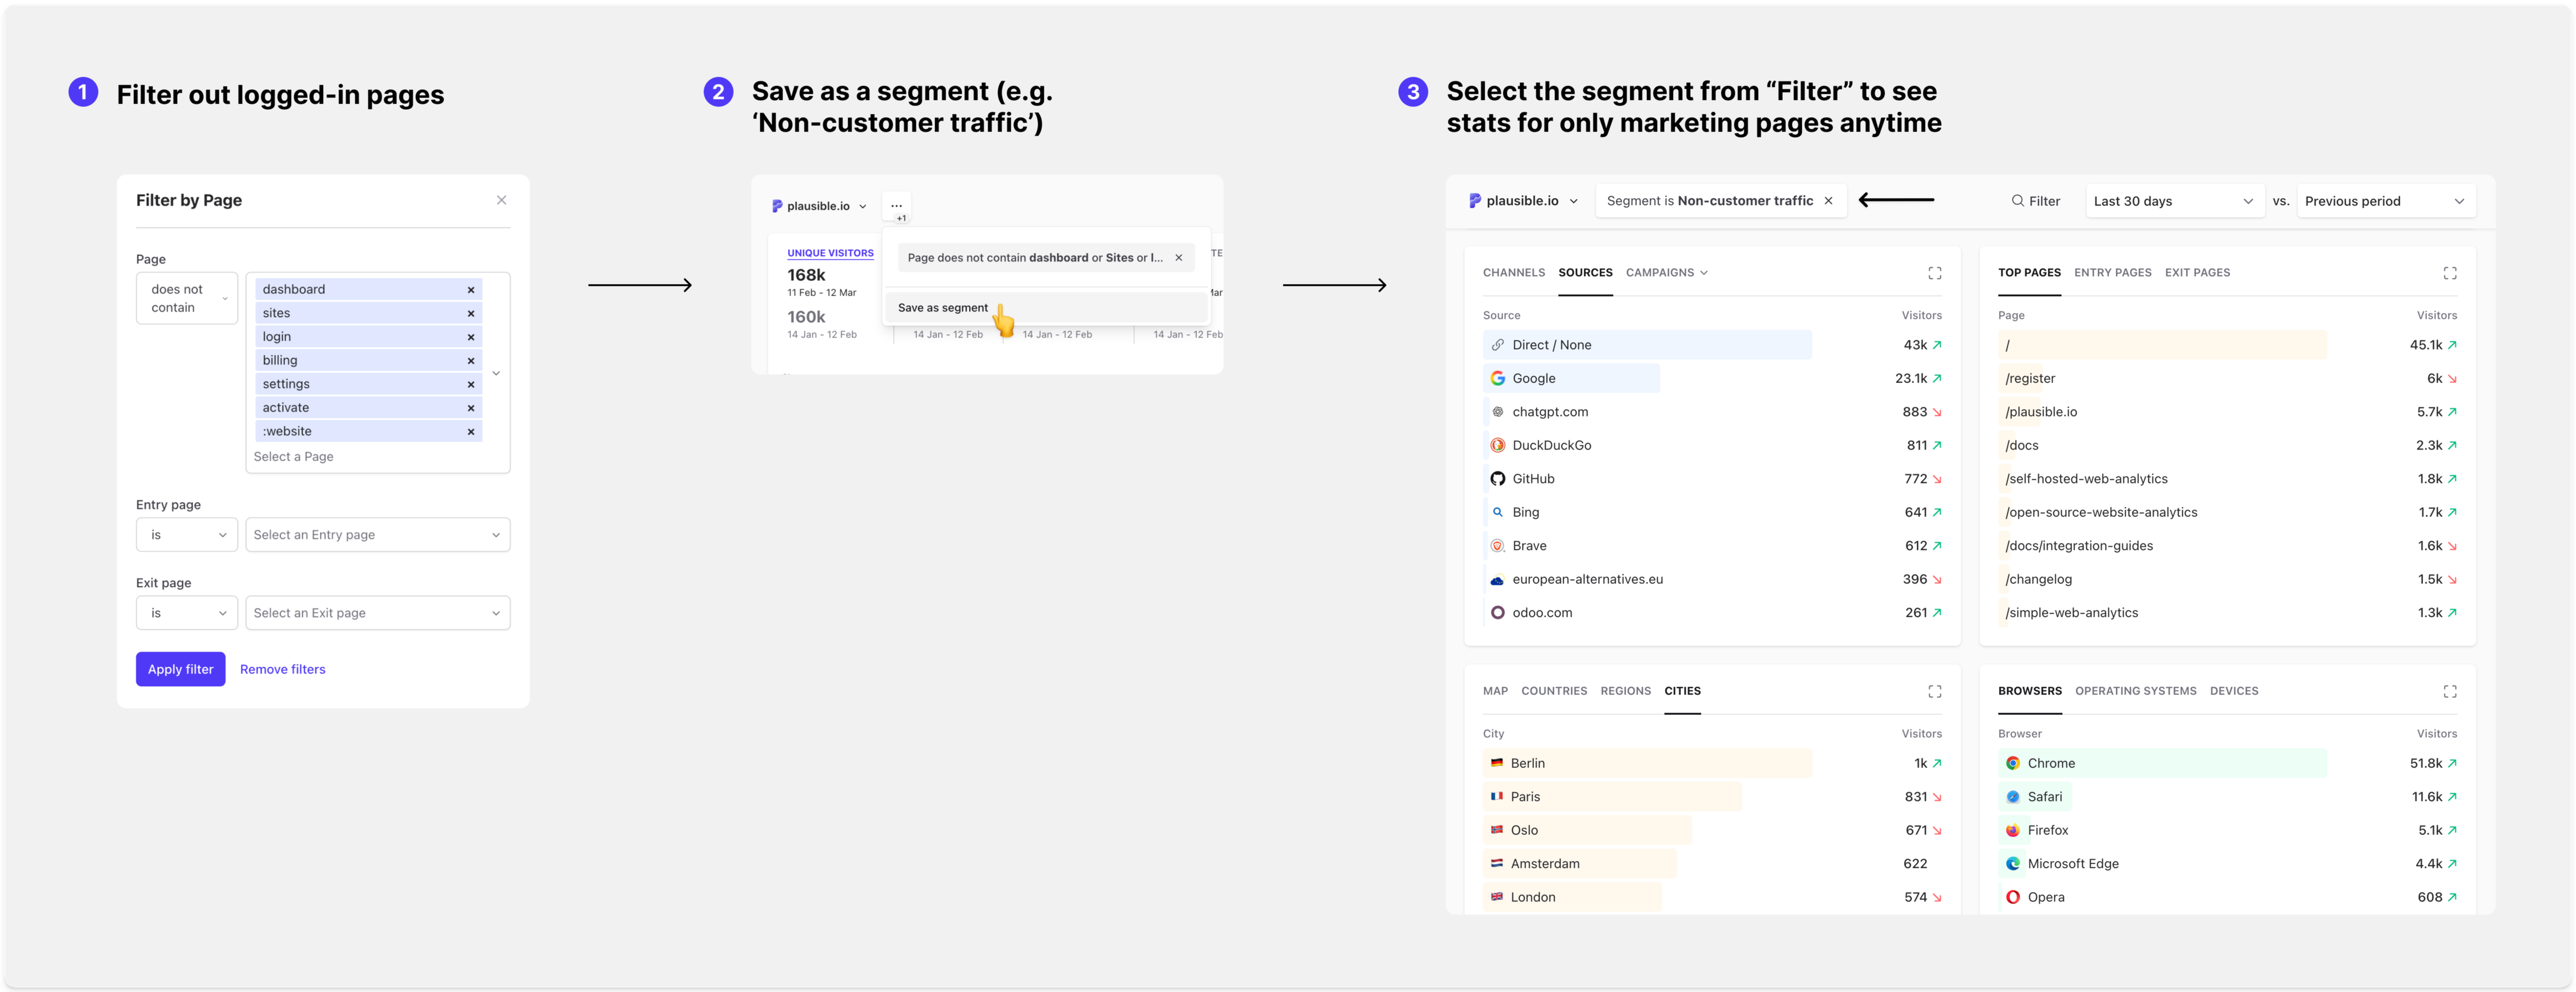
Task: Open the Previous period comparison dropdown
Action: tap(2384, 201)
